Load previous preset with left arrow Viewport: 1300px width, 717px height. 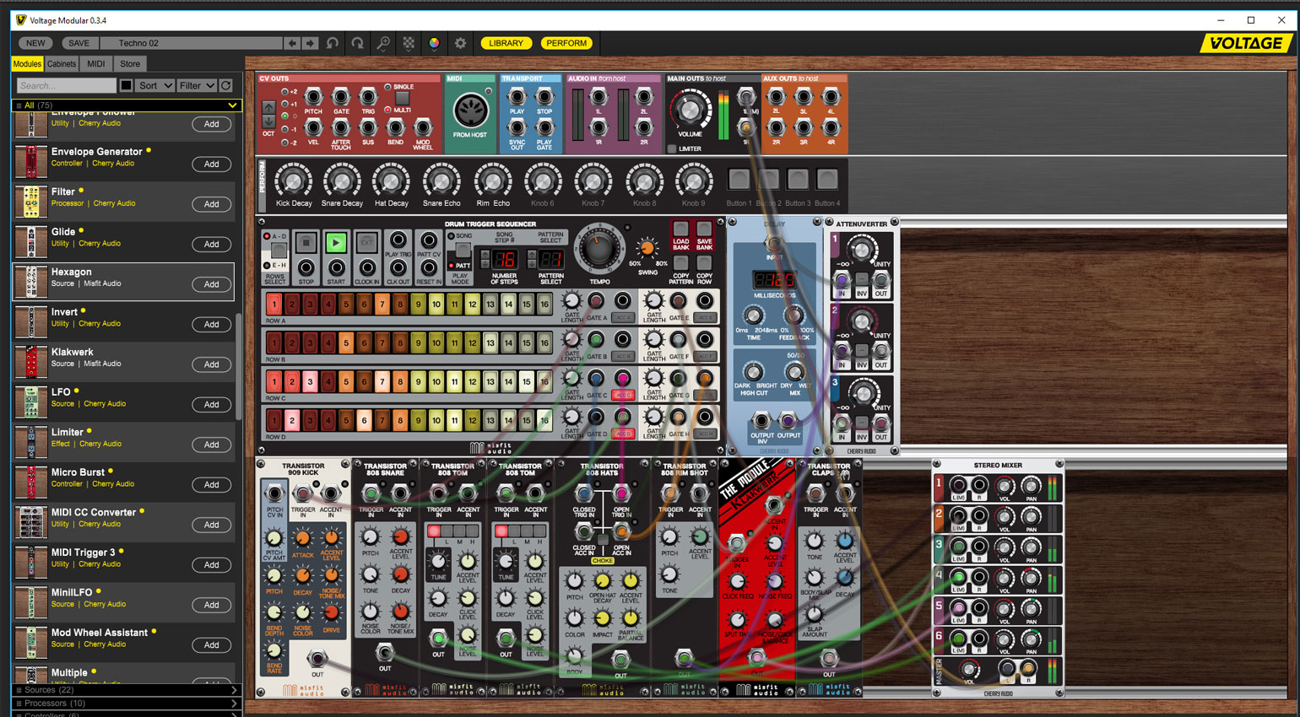292,43
